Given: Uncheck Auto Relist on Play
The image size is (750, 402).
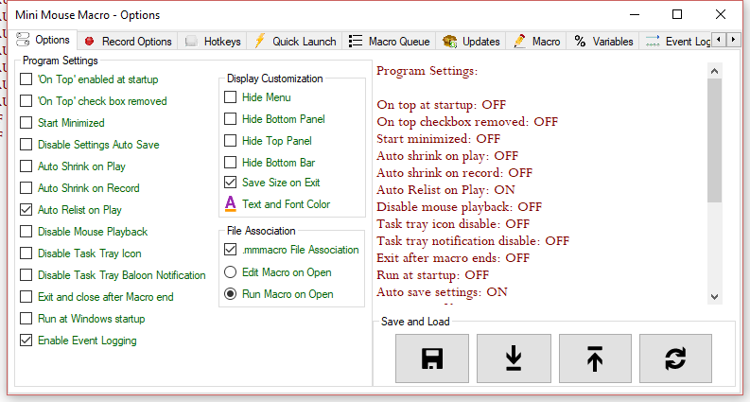Looking at the screenshot, I should [x=26, y=210].
